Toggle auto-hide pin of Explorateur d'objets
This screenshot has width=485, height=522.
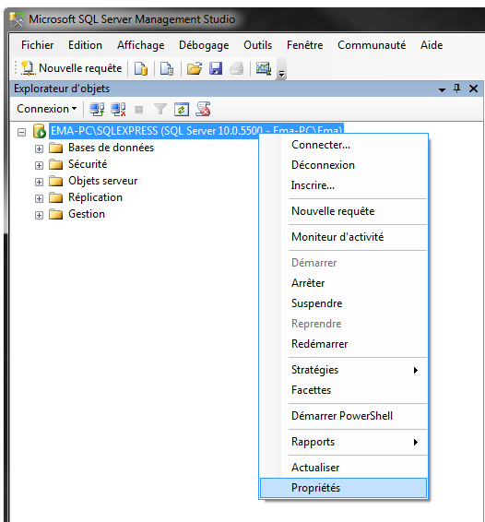tap(457, 89)
